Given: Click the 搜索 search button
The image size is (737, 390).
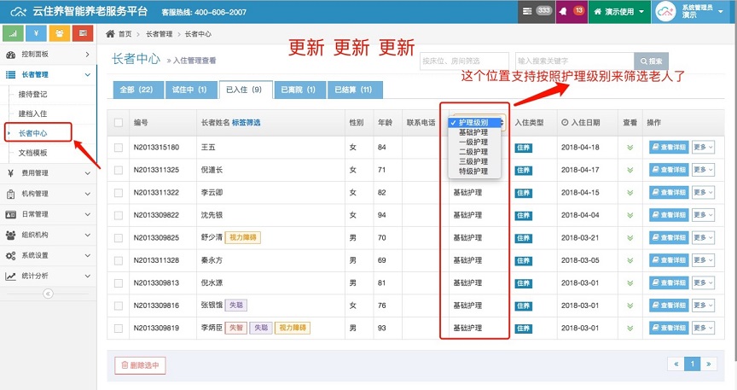Looking at the screenshot, I should point(650,61).
